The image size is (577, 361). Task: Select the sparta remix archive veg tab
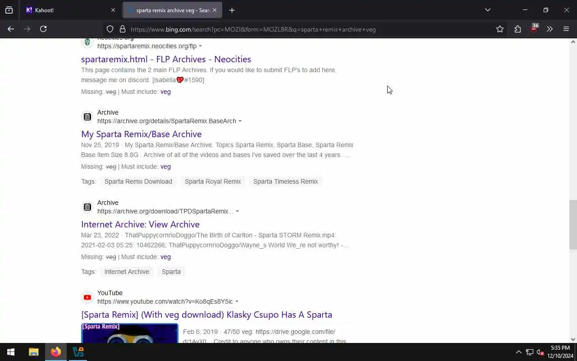(172, 10)
